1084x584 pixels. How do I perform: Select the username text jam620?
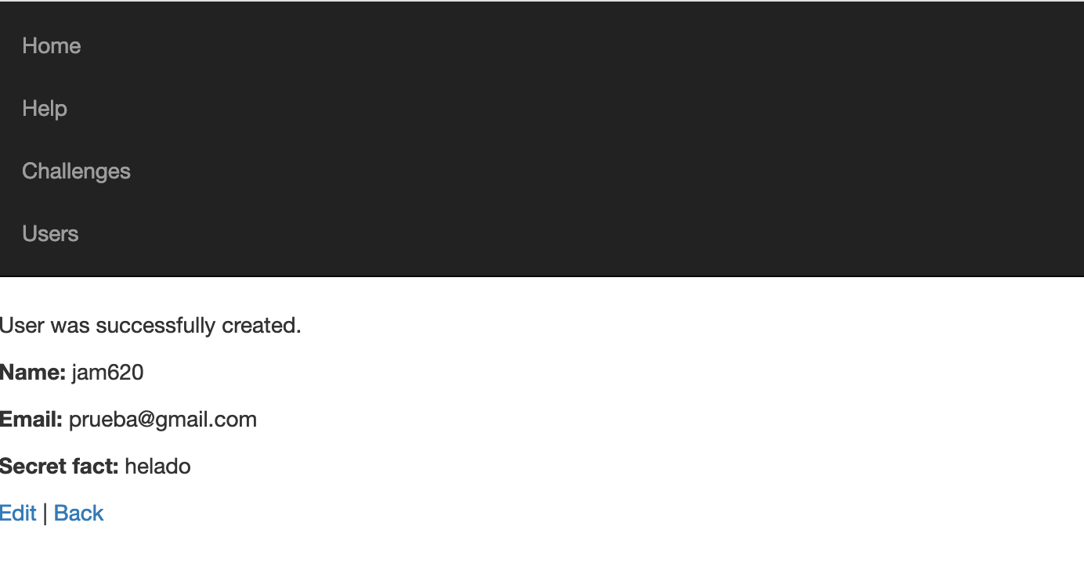pos(108,373)
